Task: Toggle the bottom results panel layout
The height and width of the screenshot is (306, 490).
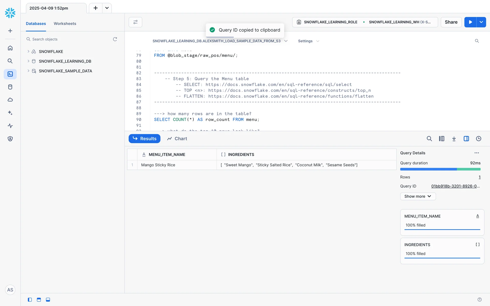Action: point(48,300)
